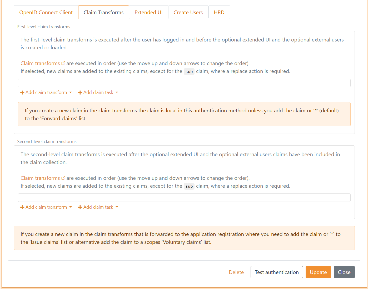Expand the first-level 'Add claim transform' dropdown

pos(46,92)
